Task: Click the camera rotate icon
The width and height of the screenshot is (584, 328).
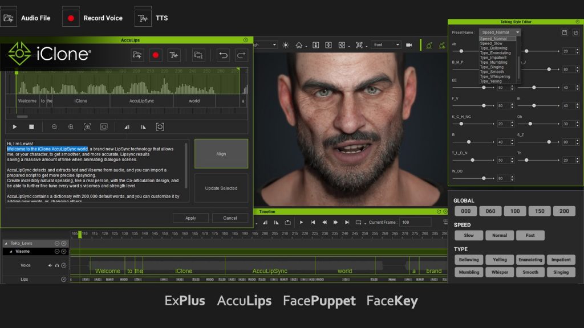Action: 342,45
